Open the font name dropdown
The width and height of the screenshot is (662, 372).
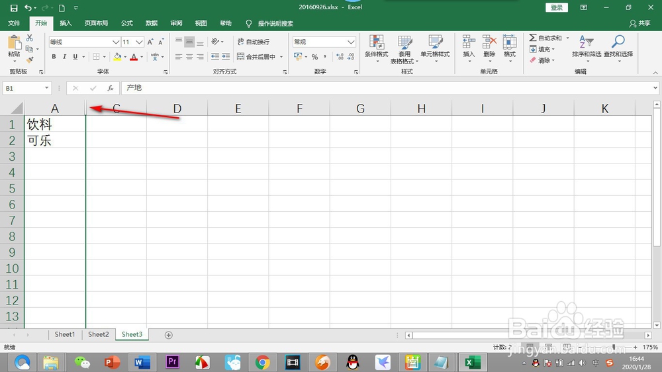pos(116,42)
